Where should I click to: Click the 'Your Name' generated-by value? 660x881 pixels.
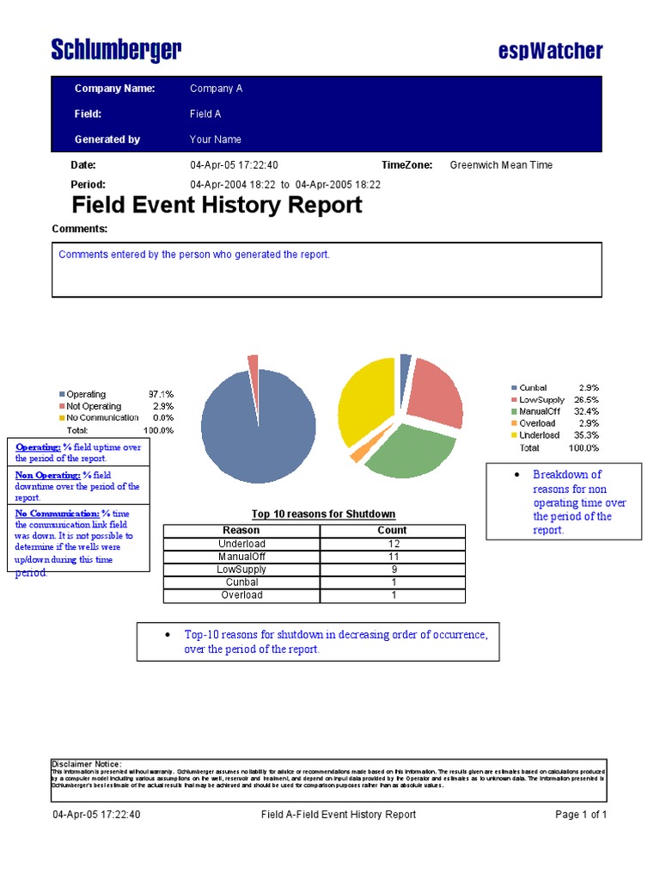pos(216,139)
